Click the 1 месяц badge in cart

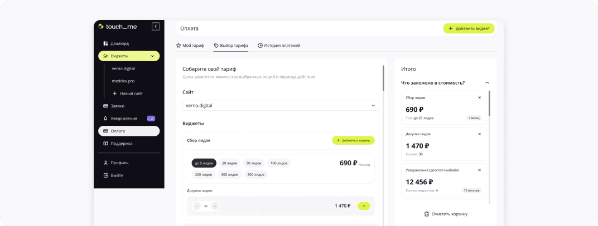[474, 118]
